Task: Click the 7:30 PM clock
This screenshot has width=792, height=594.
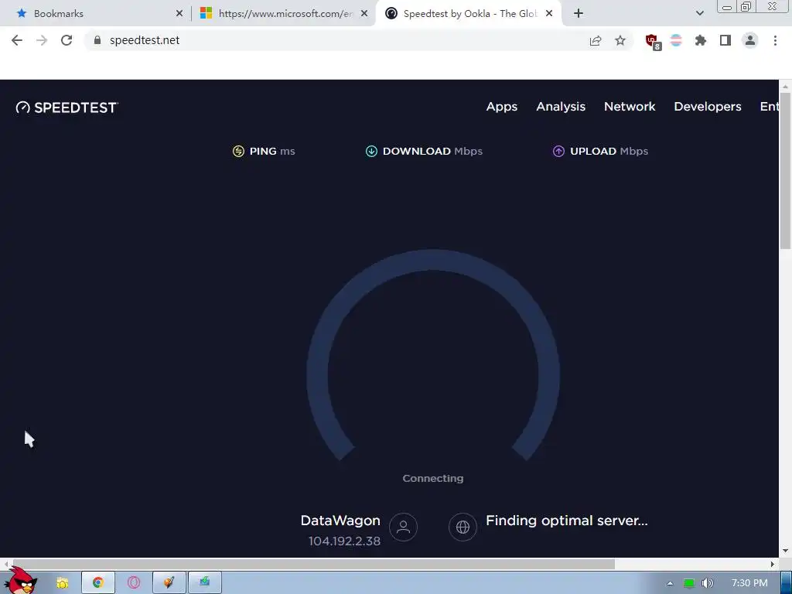Action: point(749,583)
